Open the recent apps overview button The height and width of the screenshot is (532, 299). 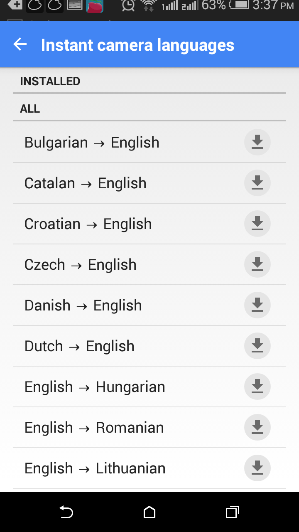click(x=233, y=512)
